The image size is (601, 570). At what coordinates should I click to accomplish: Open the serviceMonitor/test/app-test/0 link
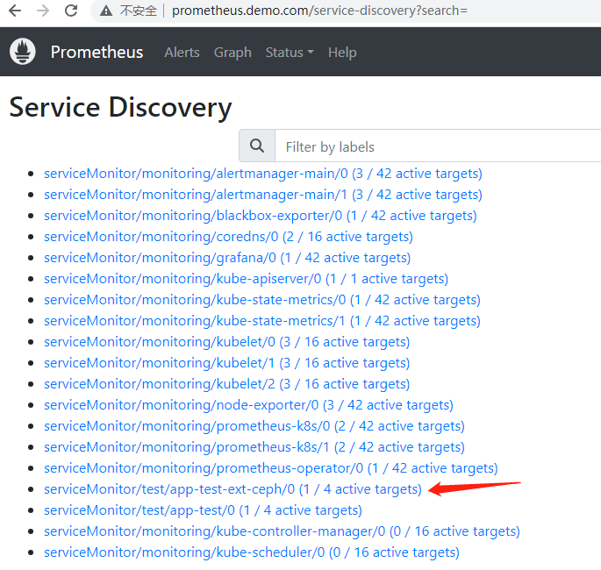coord(203,510)
